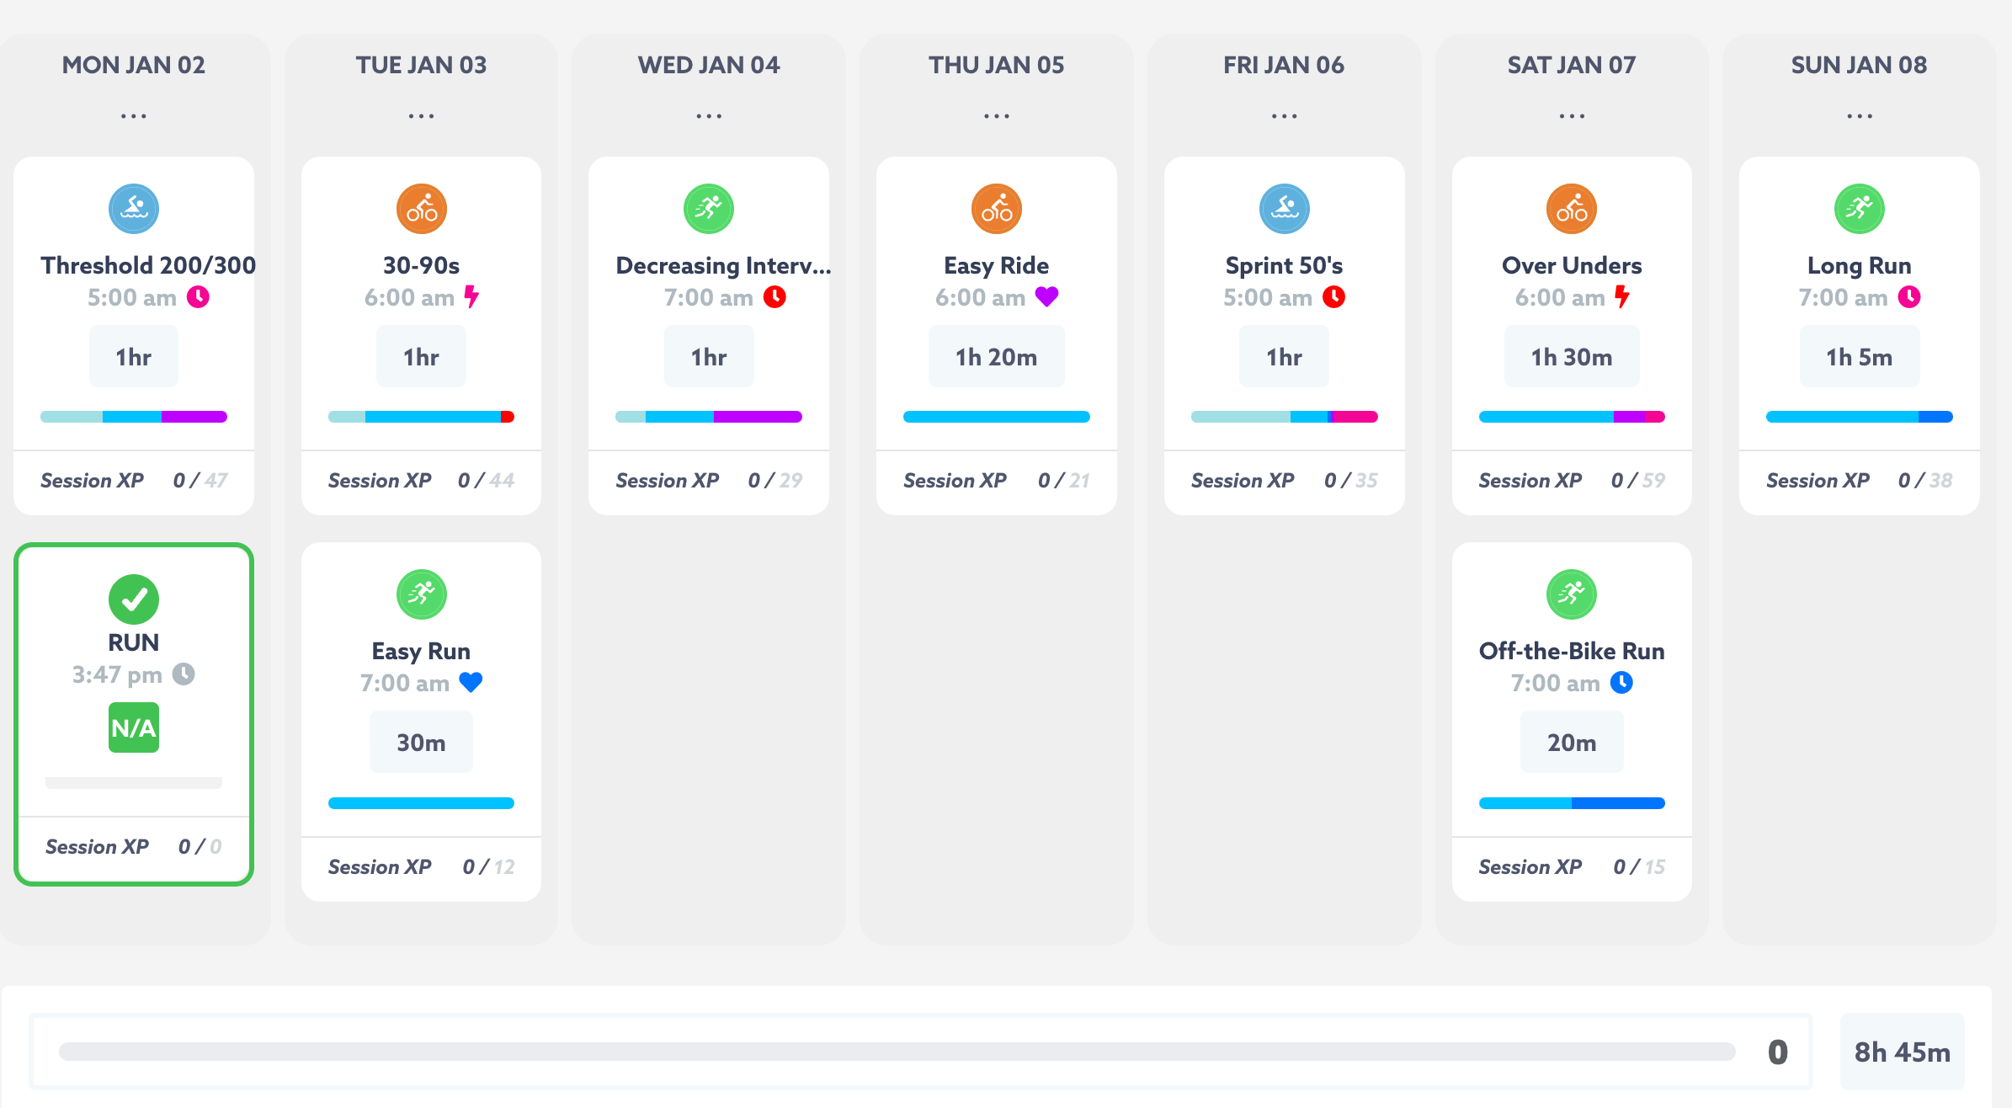2012x1108 pixels.
Task: Click the run icon on Long Run
Action: 1860,208
